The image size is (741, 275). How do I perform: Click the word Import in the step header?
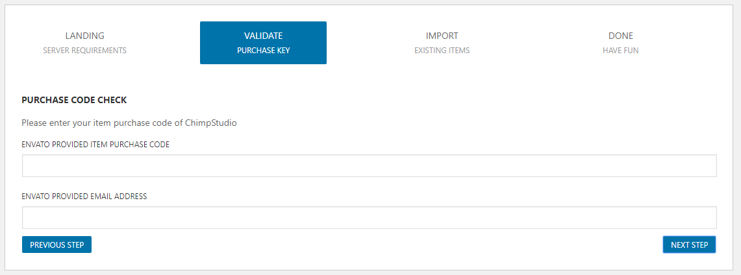click(442, 36)
